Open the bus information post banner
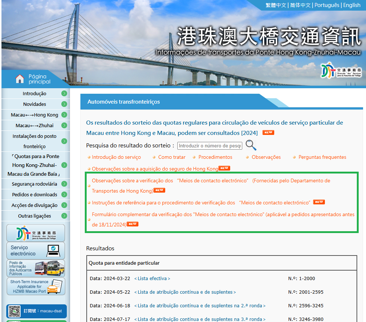Screen dimensions: 366x322 point(36,268)
